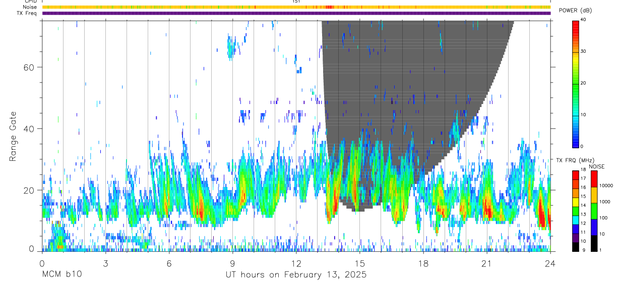Click the Range Gate y-axis title
The height and width of the screenshot is (285, 619).
click(x=13, y=137)
